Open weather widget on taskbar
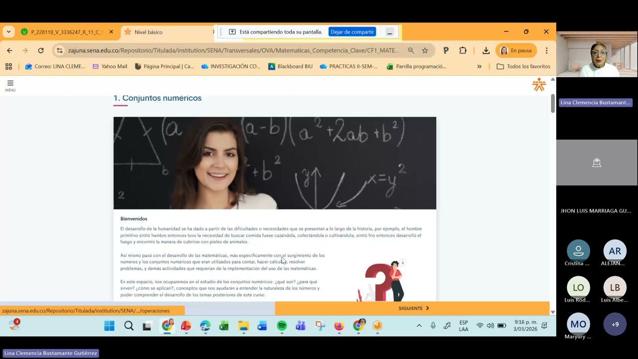Image resolution: width=638 pixels, height=359 pixels. tap(14, 326)
